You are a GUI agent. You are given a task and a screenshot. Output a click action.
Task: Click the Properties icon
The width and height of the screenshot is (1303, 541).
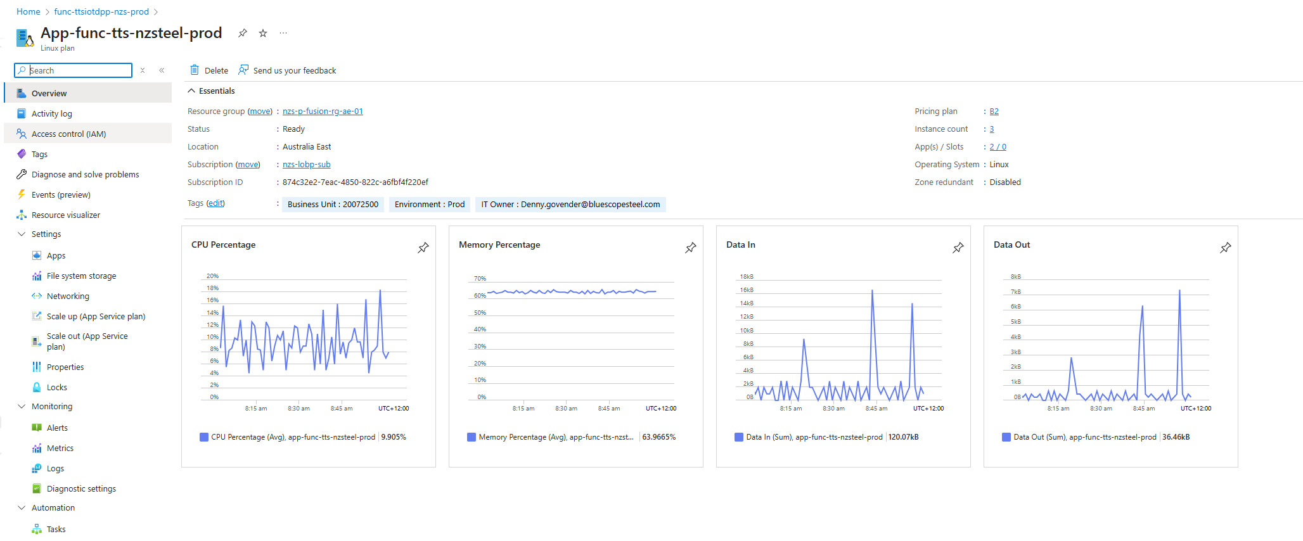click(37, 367)
